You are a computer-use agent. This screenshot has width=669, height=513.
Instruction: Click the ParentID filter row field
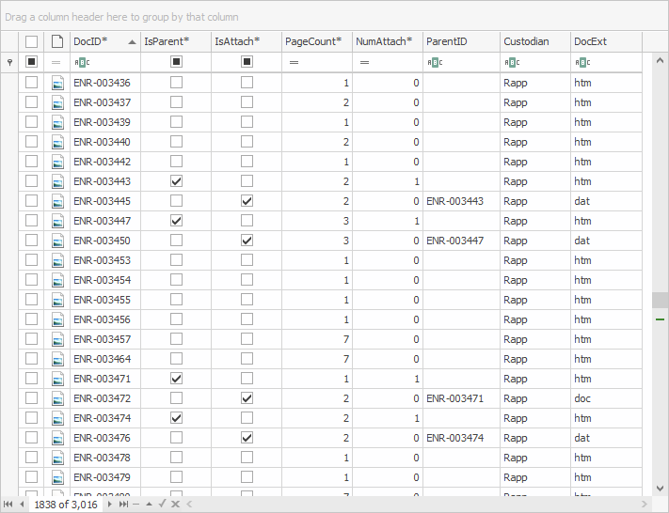click(x=469, y=62)
